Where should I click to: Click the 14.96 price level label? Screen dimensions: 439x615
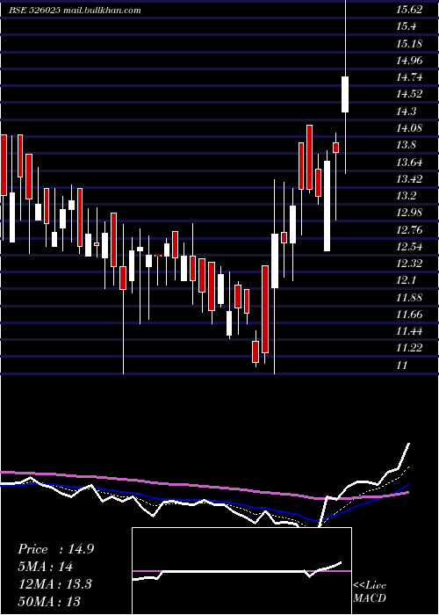[x=409, y=61]
